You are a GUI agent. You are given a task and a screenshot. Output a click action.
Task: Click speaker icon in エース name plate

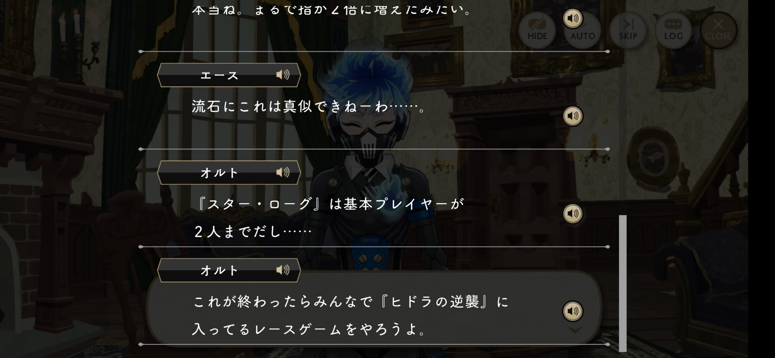pyautogui.click(x=283, y=74)
